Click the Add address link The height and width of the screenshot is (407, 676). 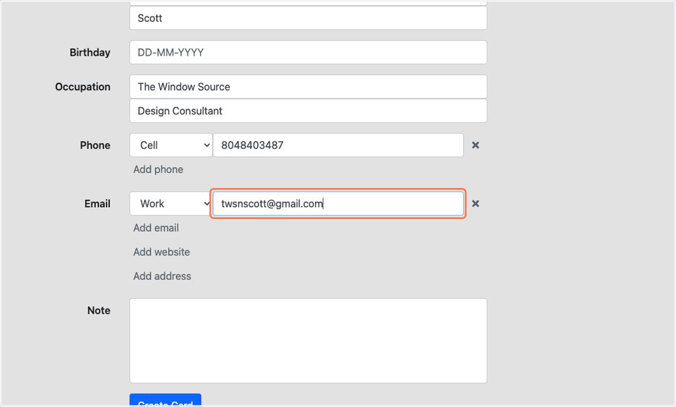click(x=162, y=276)
